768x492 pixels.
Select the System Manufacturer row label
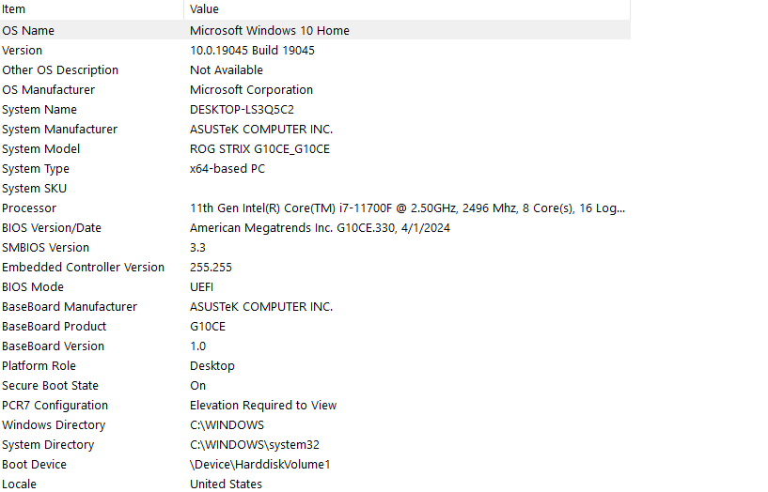tap(60, 130)
